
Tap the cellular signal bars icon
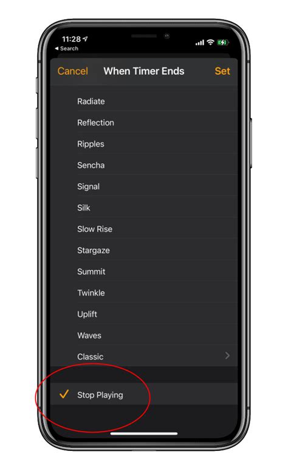[199, 43]
